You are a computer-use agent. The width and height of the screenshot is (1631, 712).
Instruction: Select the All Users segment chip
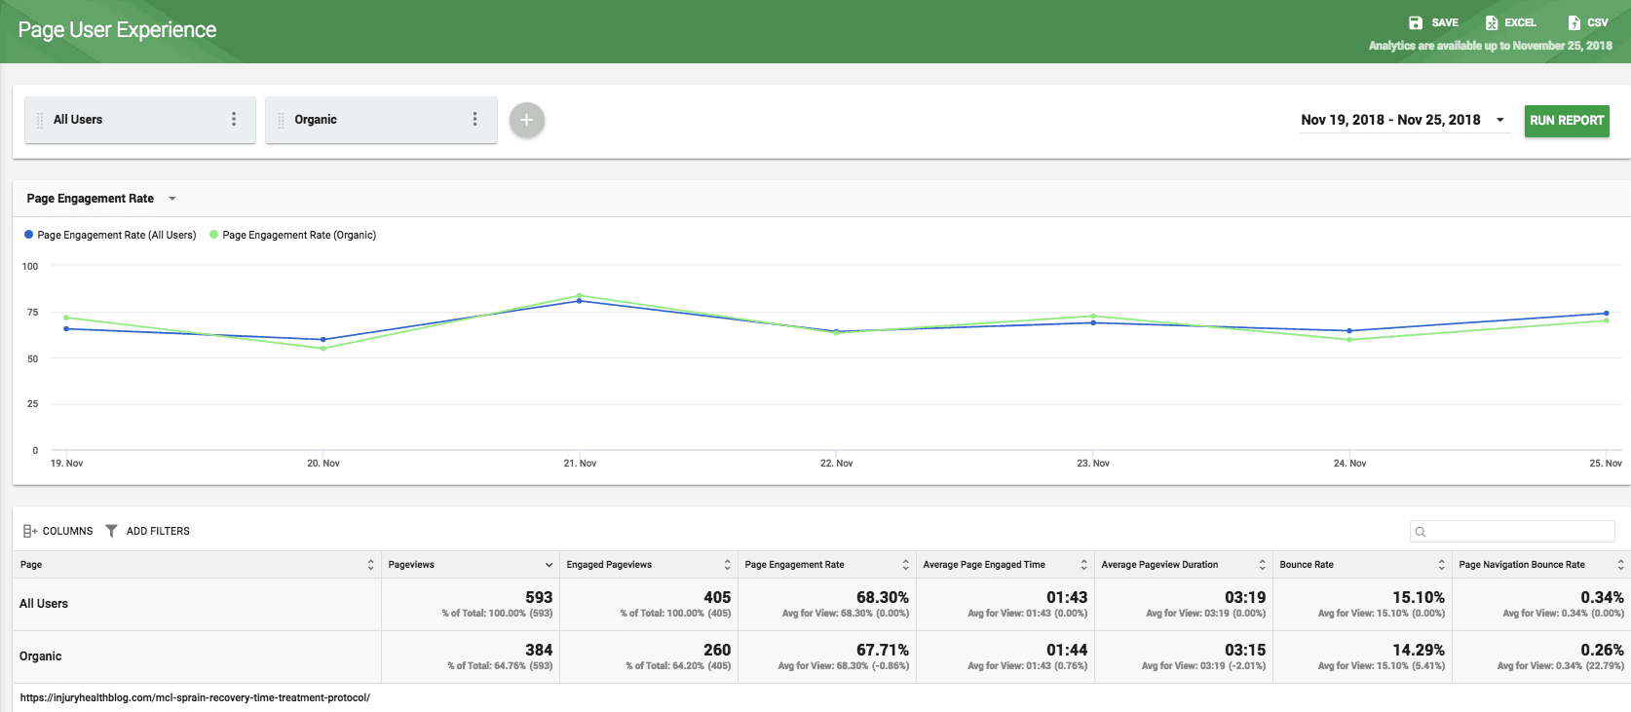click(140, 120)
